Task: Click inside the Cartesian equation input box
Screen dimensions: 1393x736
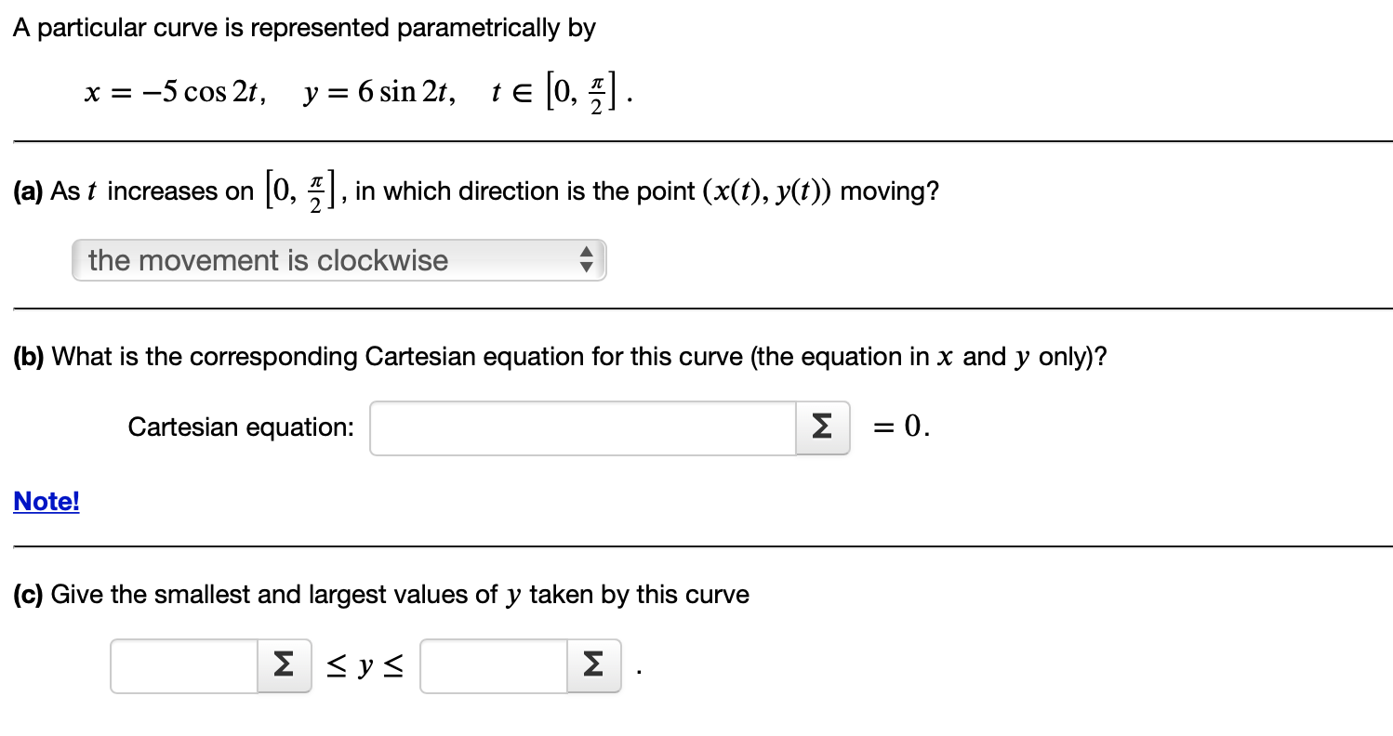Action: [x=581, y=427]
